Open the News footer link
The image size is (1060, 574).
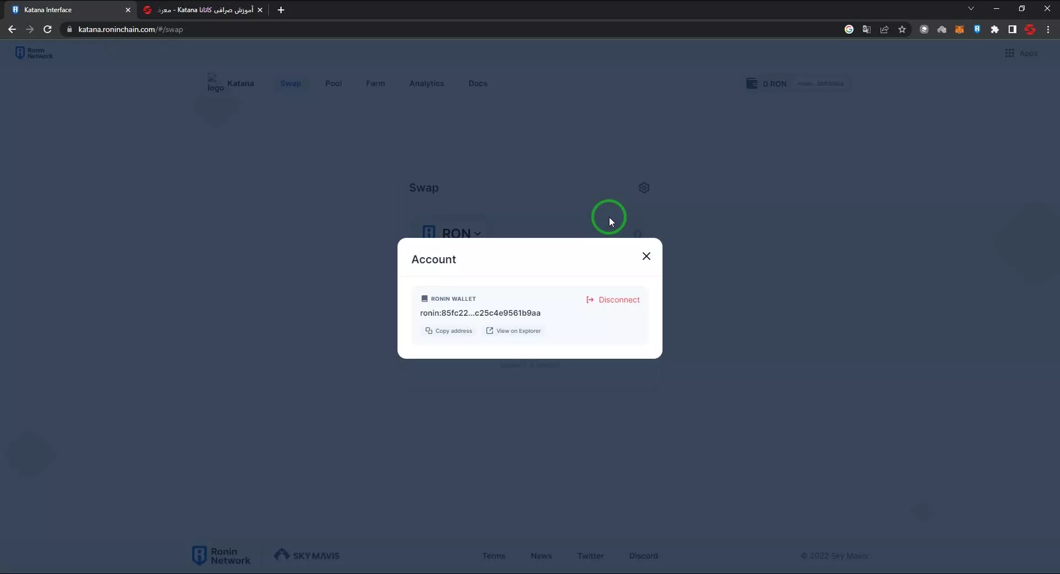tap(542, 556)
